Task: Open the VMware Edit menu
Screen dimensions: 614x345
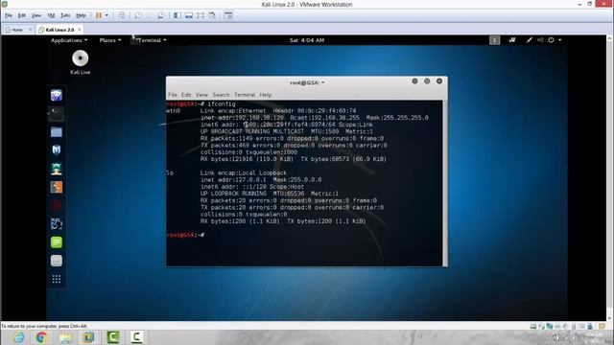Action: pos(22,15)
